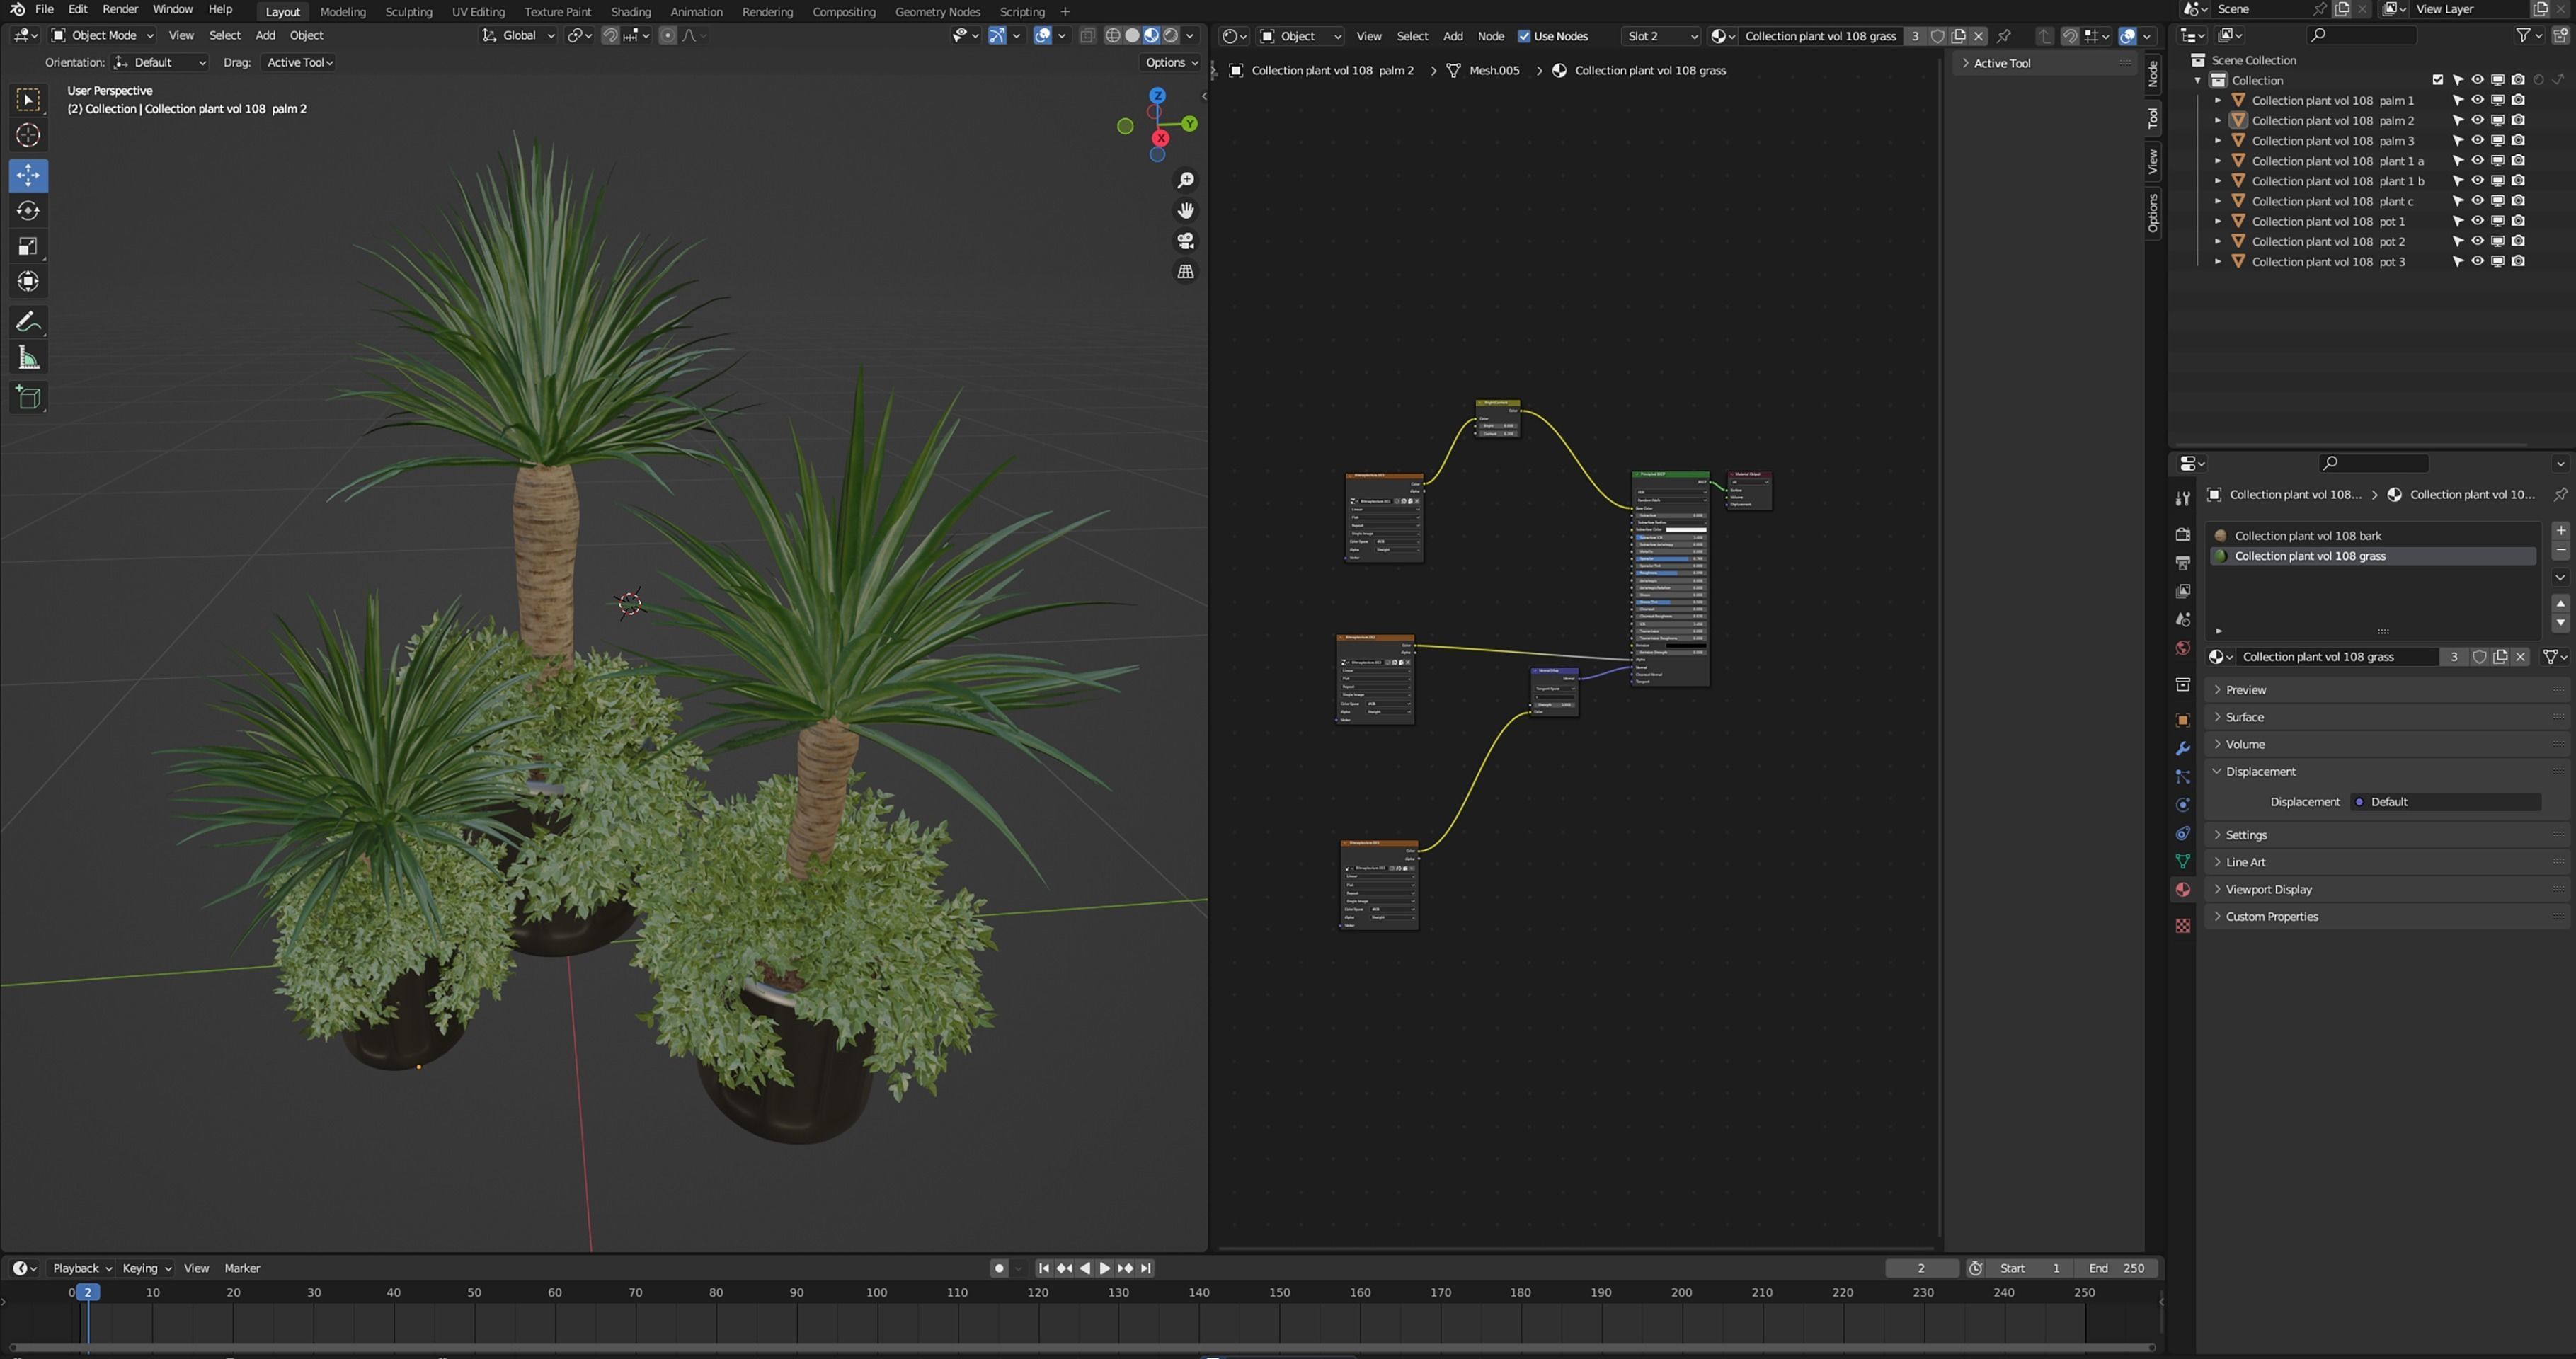Toggle Collection exclude checkbox in outliner
The height and width of the screenshot is (1359, 2576).
[x=2437, y=80]
